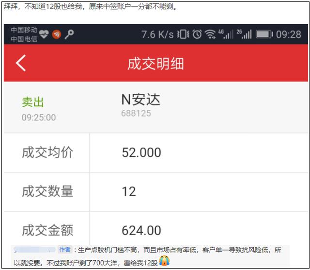Tap the 2G signal strength icon
Viewport: 310px width, 270px height.
(x=244, y=34)
